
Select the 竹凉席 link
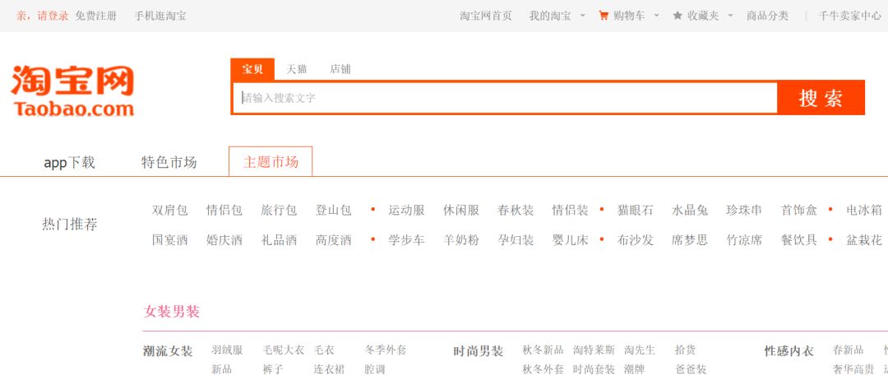point(745,240)
